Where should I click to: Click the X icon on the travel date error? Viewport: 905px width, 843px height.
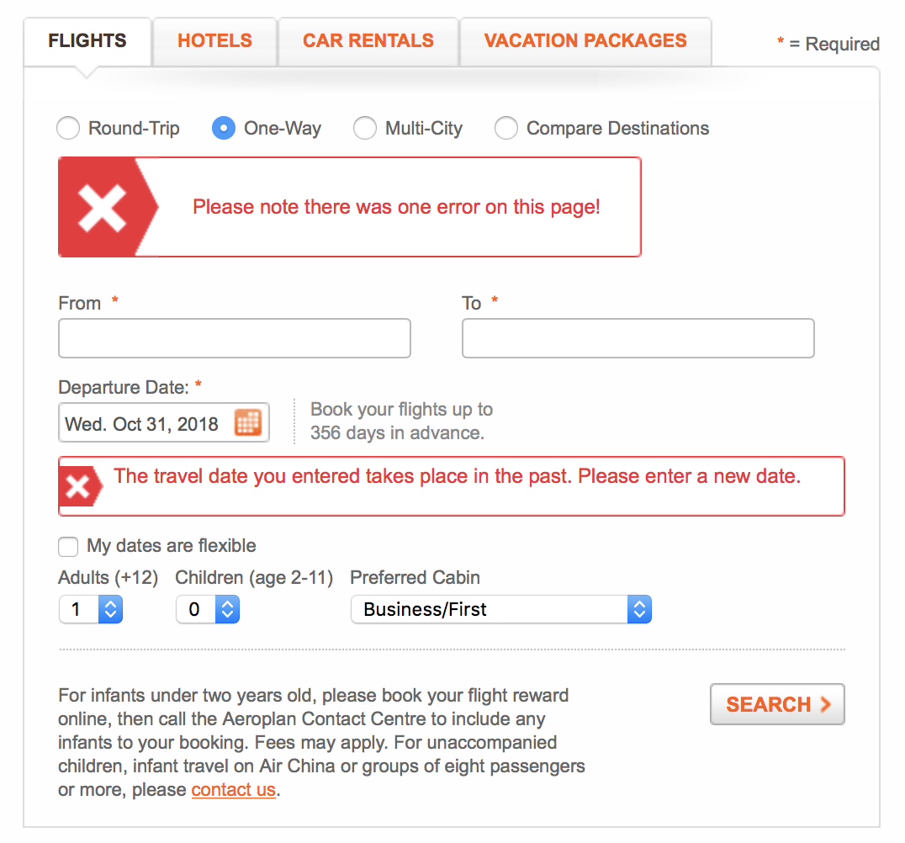click(x=80, y=485)
